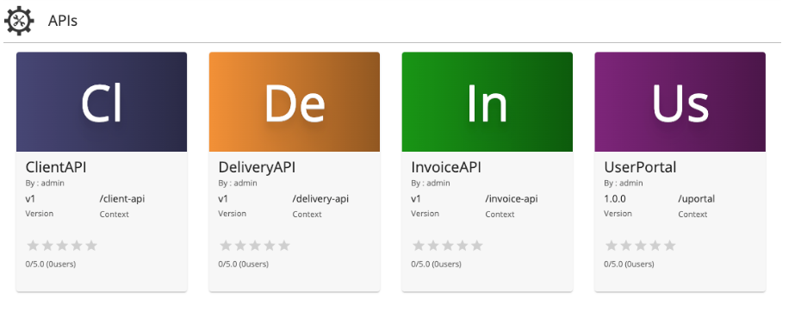Click 'By : admin' under ClientAPI
The height and width of the screenshot is (312, 801).
pyautogui.click(x=45, y=183)
